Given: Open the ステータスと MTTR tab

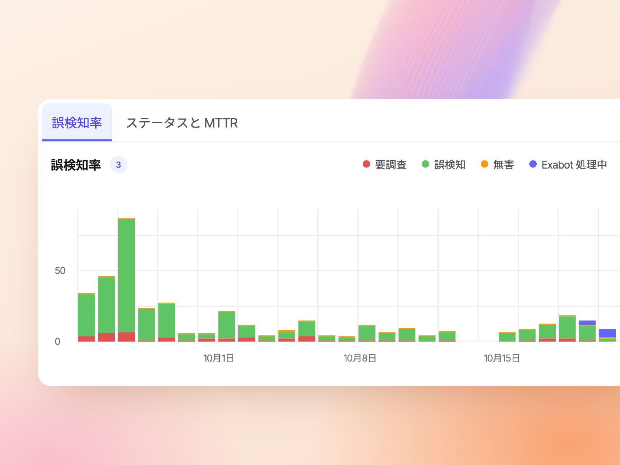Looking at the screenshot, I should (x=182, y=123).
